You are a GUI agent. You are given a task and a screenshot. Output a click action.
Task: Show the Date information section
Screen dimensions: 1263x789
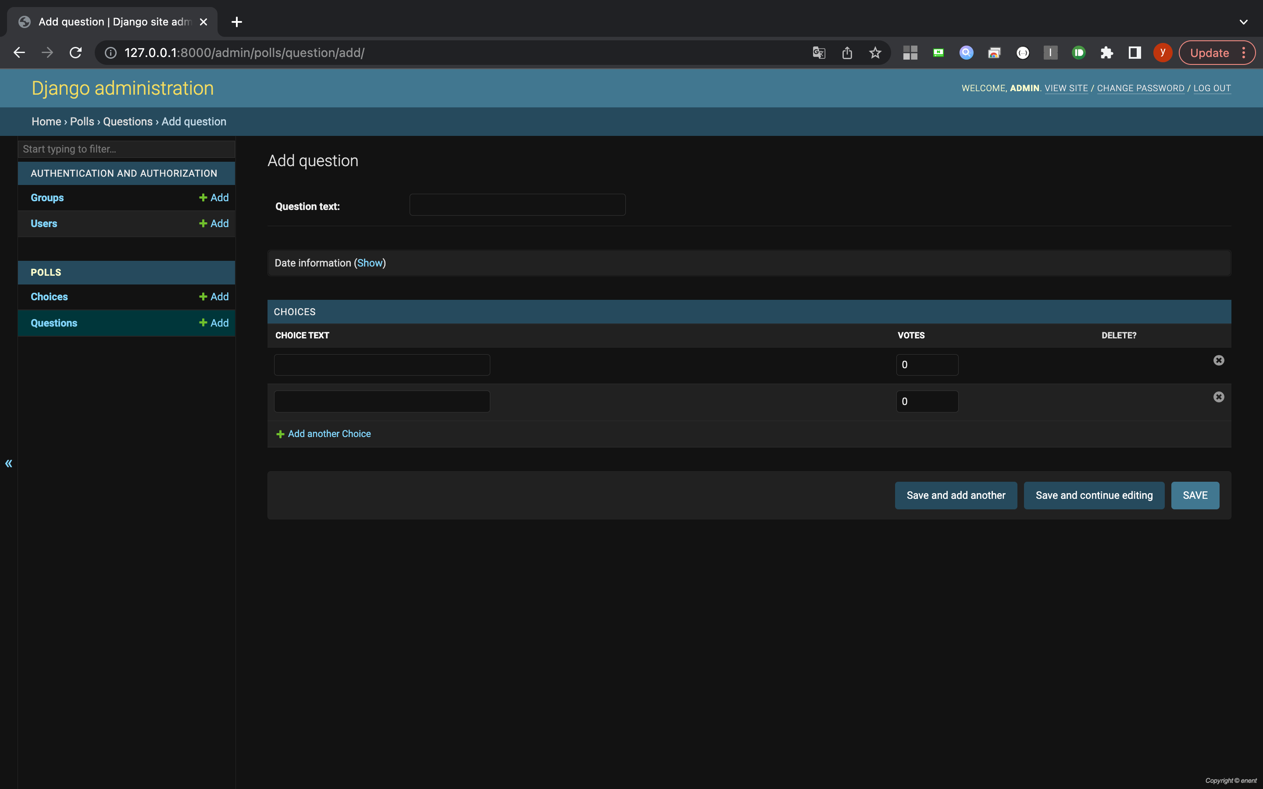click(370, 263)
